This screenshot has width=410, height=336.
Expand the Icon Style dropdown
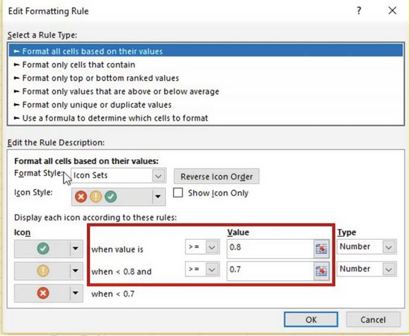[157, 196]
